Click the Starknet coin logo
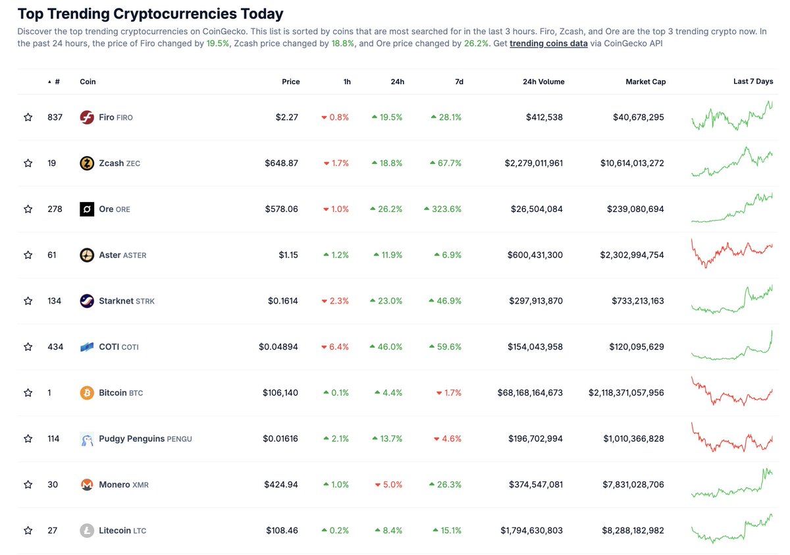This screenshot has height=555, width=790. point(86,300)
